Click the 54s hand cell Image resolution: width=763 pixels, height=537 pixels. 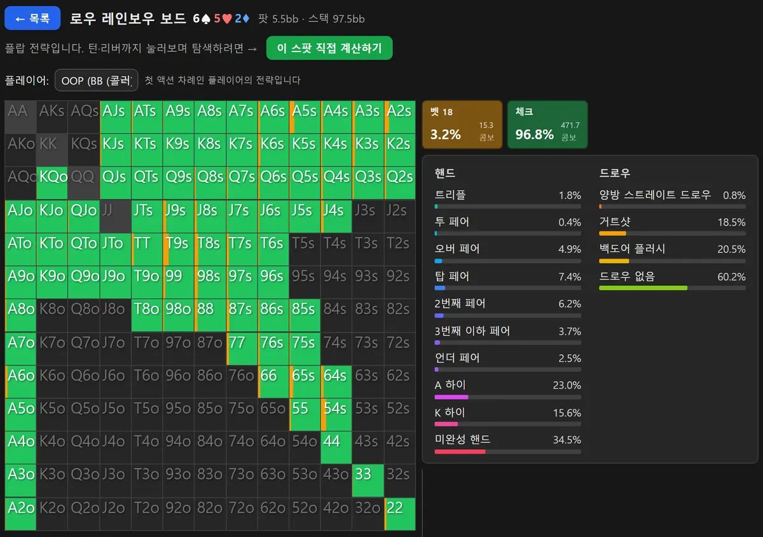(337, 414)
